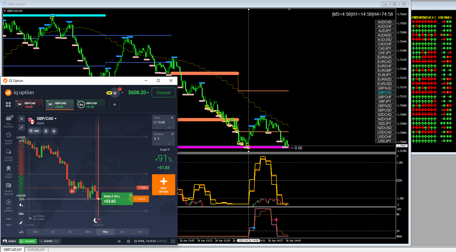The width and height of the screenshot is (456, 252).
Task: Select the USDJPY symbol button in MT4
Action: (385, 141)
